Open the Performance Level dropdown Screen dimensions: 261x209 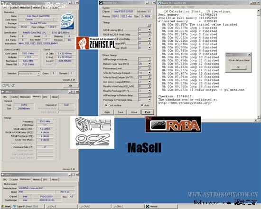tap(149, 68)
